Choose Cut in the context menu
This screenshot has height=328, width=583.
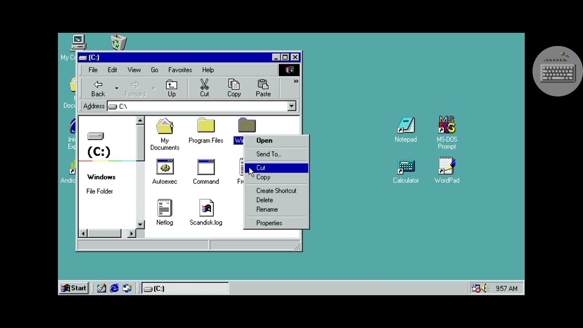click(276, 168)
